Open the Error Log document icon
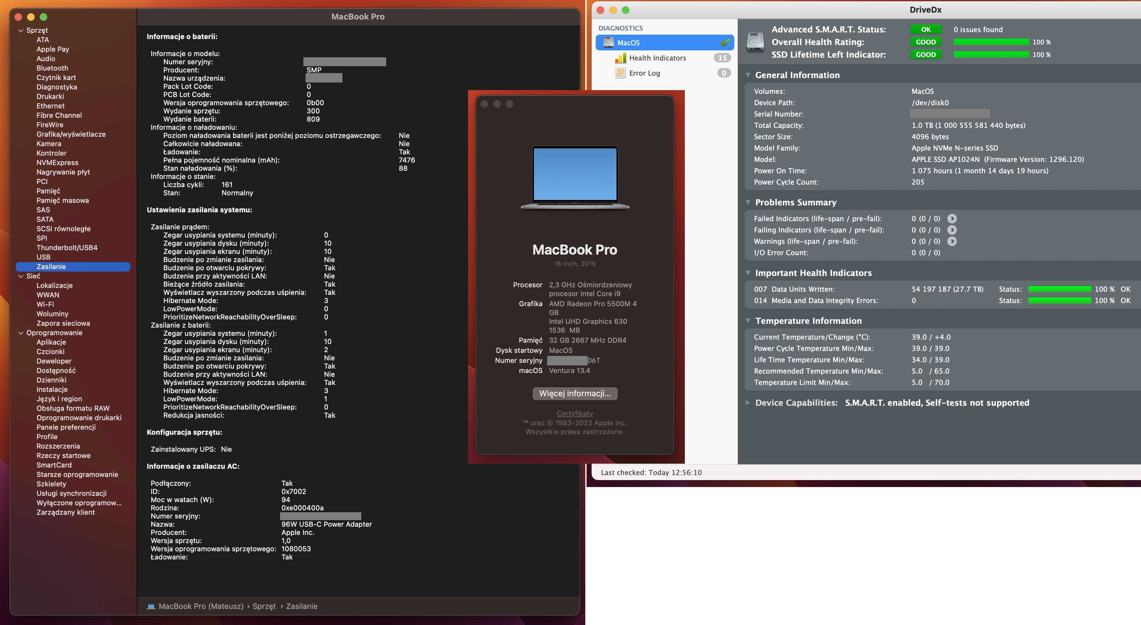This screenshot has height=625, width=1141. point(621,73)
